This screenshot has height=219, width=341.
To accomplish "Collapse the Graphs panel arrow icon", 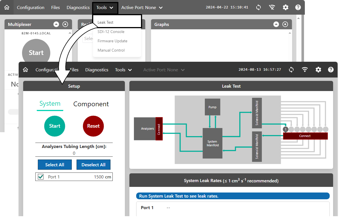I will pos(276,24).
